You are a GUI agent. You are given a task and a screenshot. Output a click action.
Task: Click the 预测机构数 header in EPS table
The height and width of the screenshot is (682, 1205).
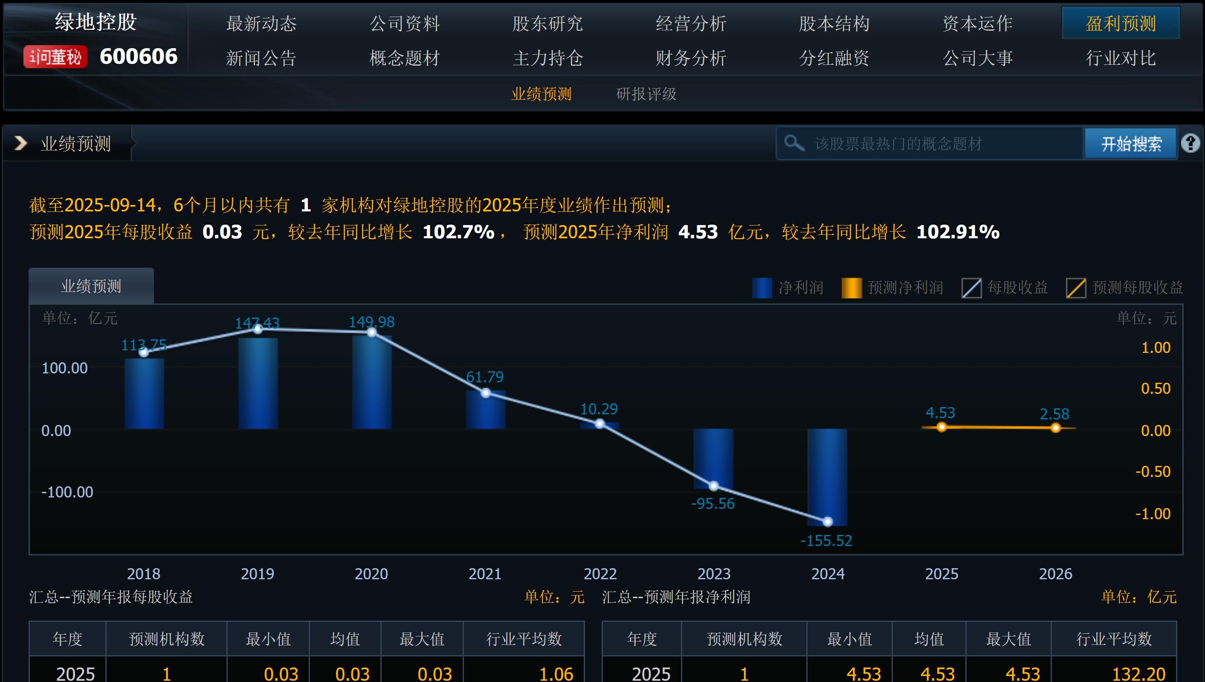(x=167, y=639)
